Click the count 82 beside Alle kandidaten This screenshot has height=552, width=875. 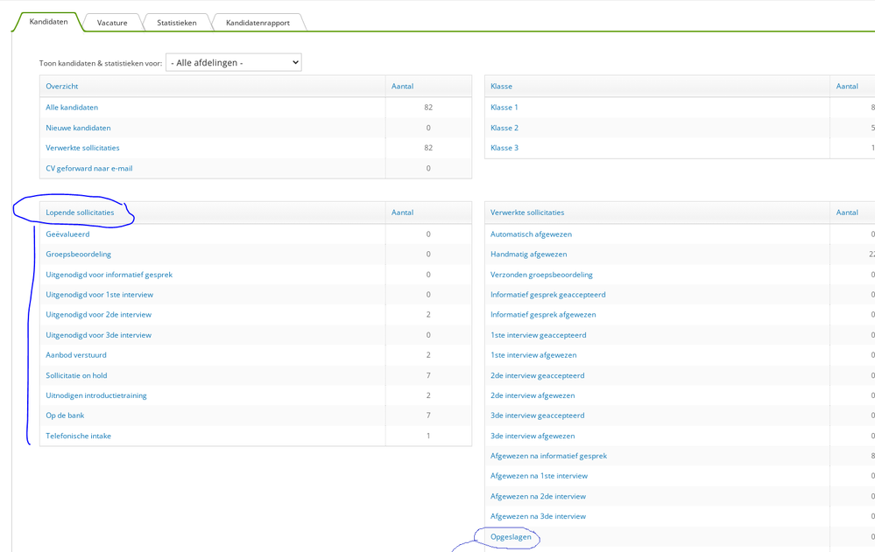coord(428,107)
